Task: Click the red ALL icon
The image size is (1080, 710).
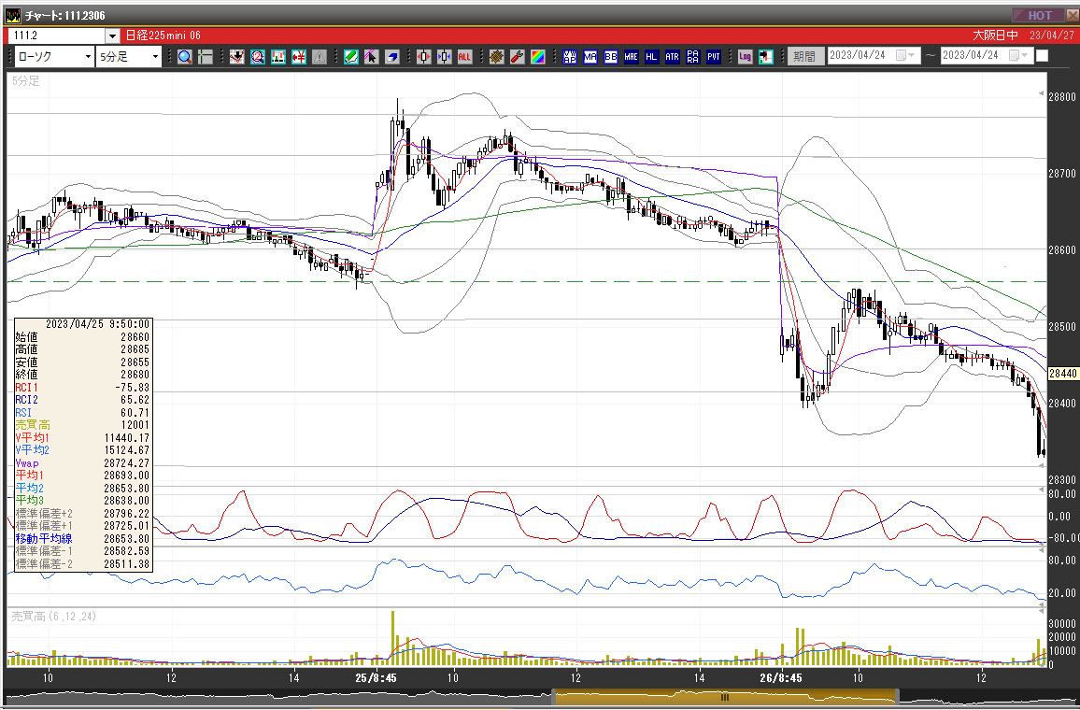Action: point(464,57)
